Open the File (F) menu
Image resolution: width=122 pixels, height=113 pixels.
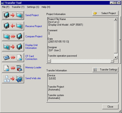(x=6, y=7)
